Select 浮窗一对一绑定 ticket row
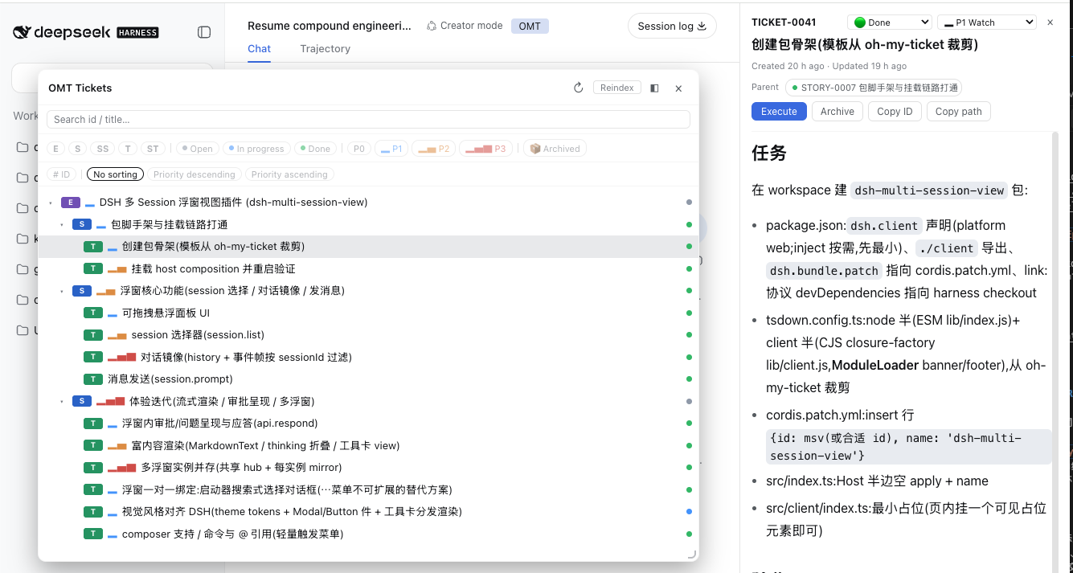Screen dimensions: 1073x573 [x=368, y=489]
